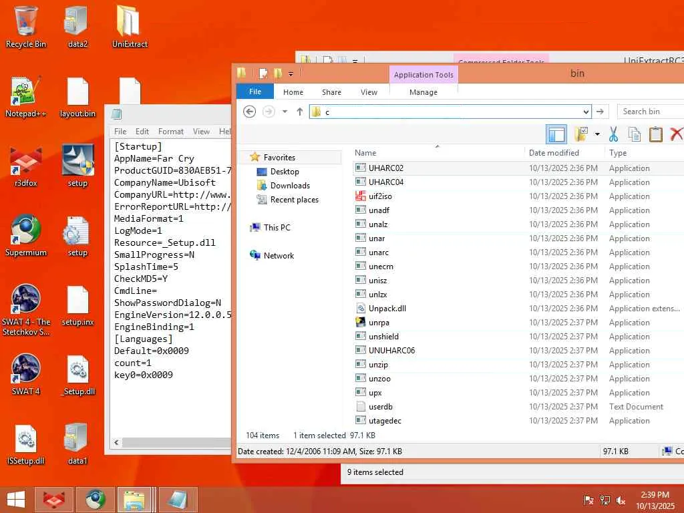Image resolution: width=684 pixels, height=513 pixels.
Task: Click inside the Search bin field
Action: pyautogui.click(x=650, y=112)
